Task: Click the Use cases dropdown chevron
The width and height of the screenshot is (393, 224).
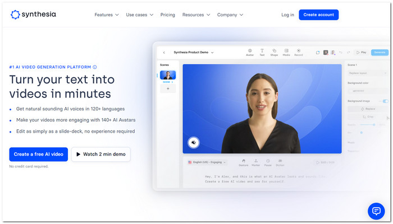Action: 152,15
